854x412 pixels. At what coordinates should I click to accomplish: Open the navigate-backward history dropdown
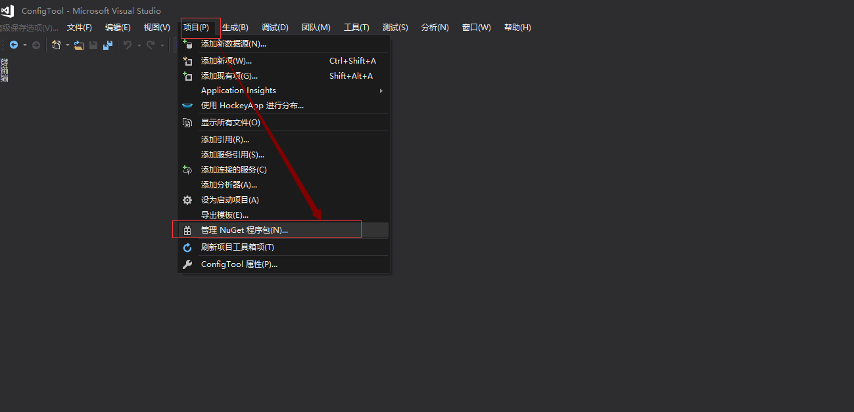25,45
